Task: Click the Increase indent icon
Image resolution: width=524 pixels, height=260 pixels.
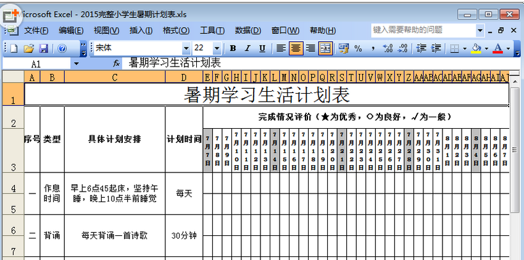Action: point(436,49)
